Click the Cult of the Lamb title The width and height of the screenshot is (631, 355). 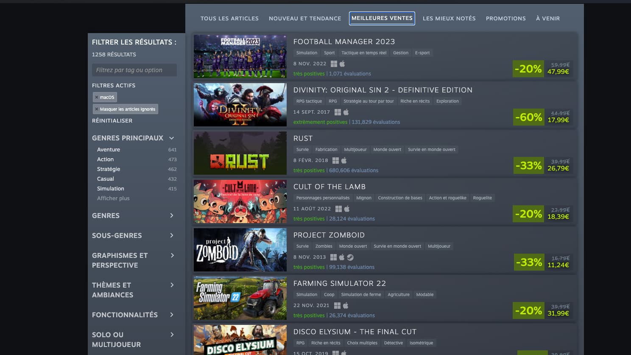[x=329, y=187]
